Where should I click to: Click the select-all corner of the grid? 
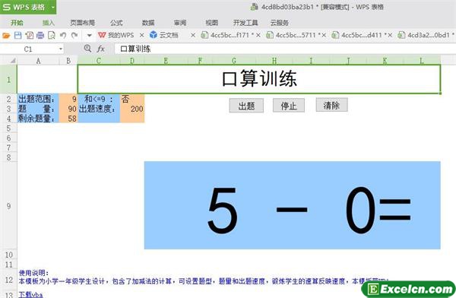click(8, 60)
